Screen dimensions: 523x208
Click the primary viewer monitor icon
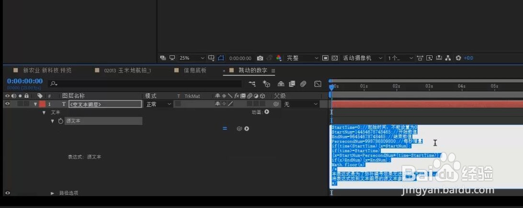[x=172, y=58]
